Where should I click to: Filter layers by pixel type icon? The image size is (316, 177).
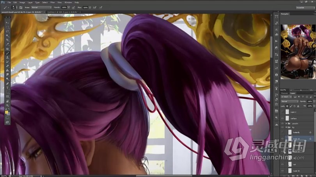295,97
